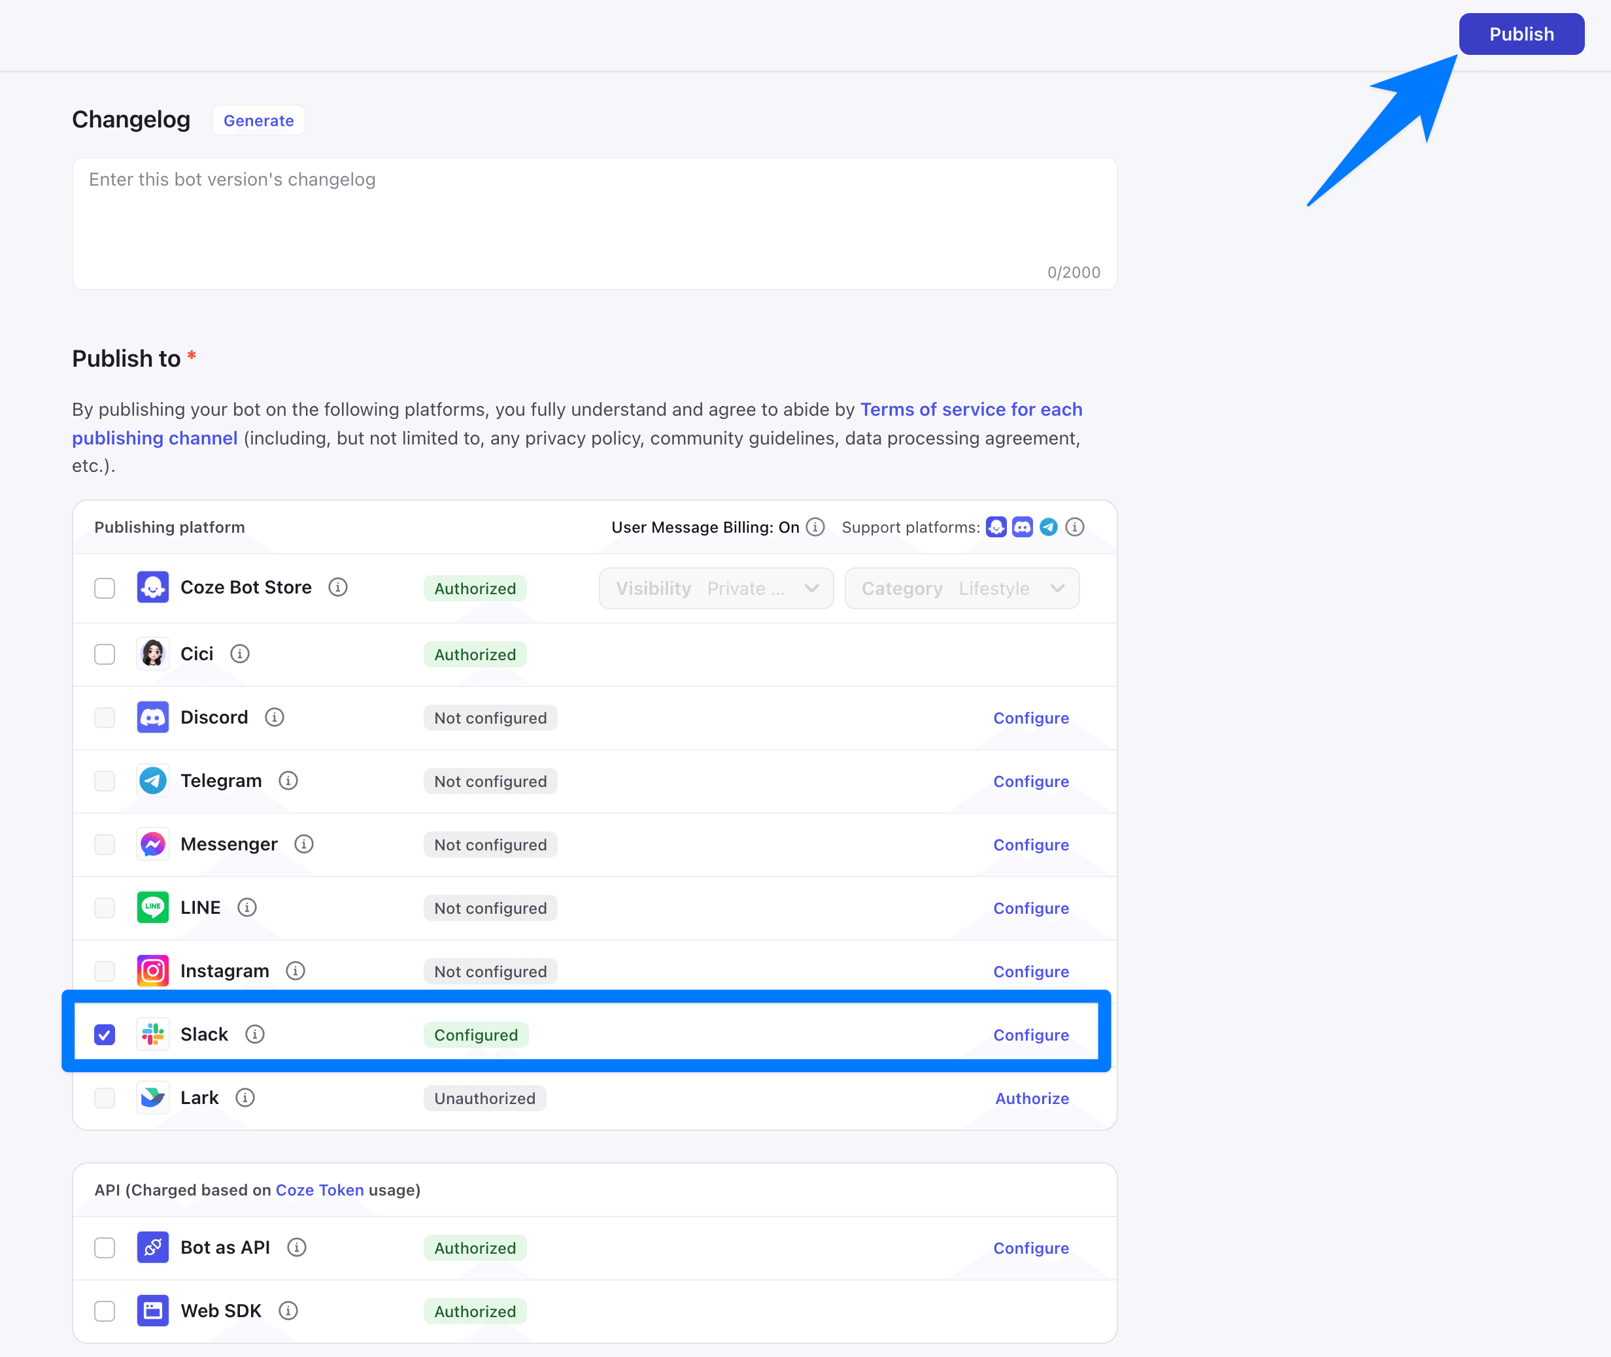Uncheck the Slack checkbox

[105, 1035]
